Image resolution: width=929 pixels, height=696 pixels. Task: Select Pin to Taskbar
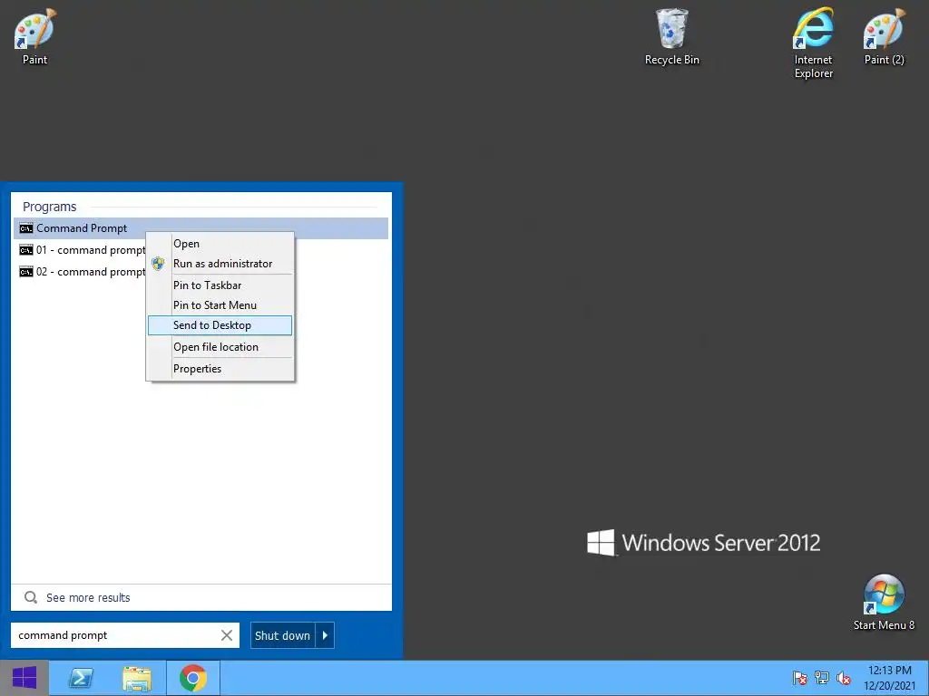(220, 285)
